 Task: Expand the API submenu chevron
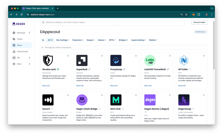30,58
